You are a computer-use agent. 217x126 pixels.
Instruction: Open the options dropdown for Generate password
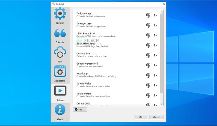pos(155,65)
